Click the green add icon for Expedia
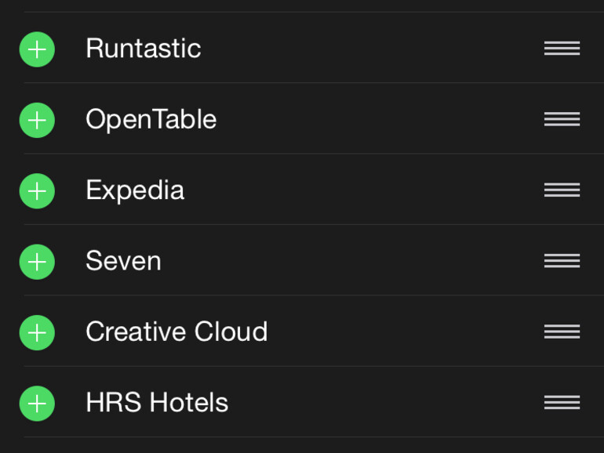This screenshot has height=453, width=604. pyautogui.click(x=37, y=191)
